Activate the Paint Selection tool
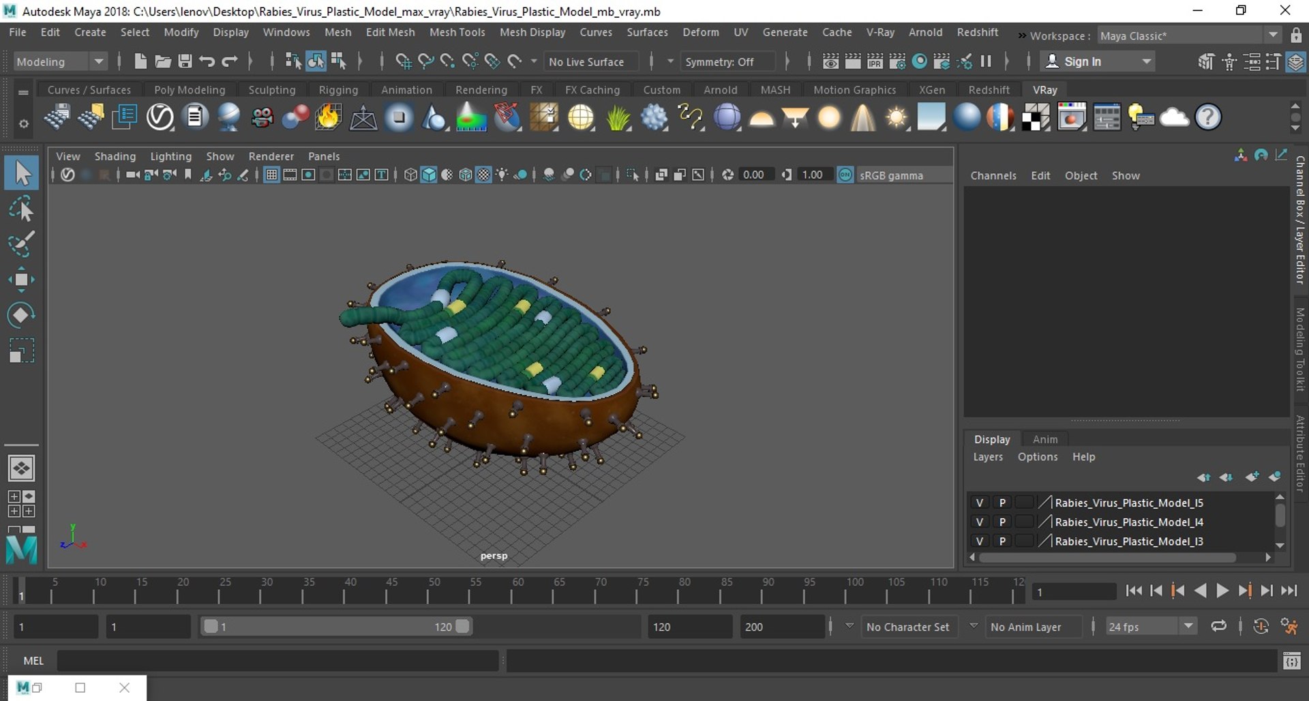This screenshot has width=1309, height=701. pos(21,244)
